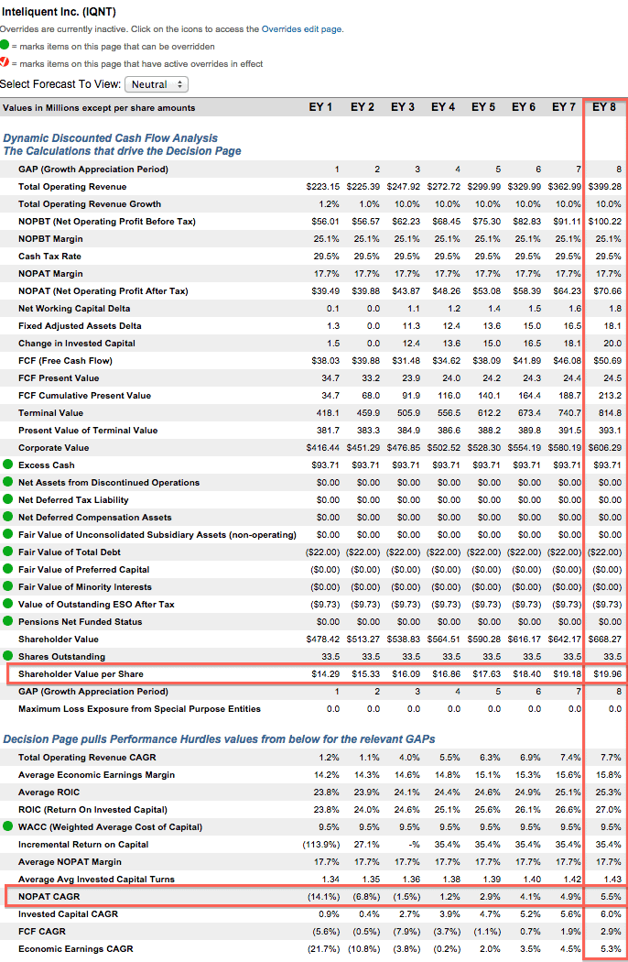The width and height of the screenshot is (628, 962).
Task: Click the Economic Earnings CAGR row label
Action: tap(75, 948)
